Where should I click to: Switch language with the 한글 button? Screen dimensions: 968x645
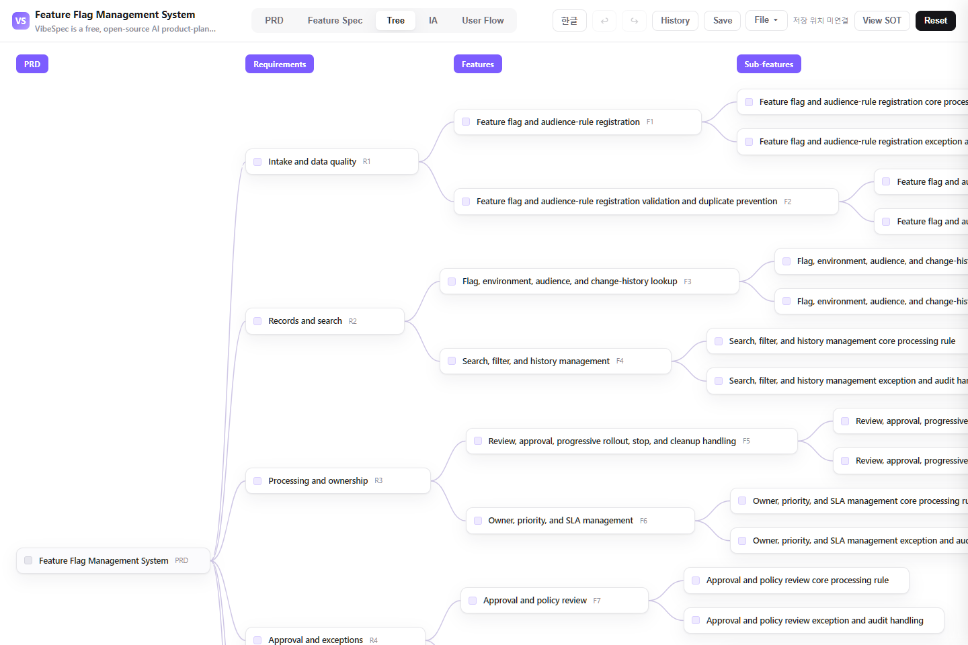(569, 21)
